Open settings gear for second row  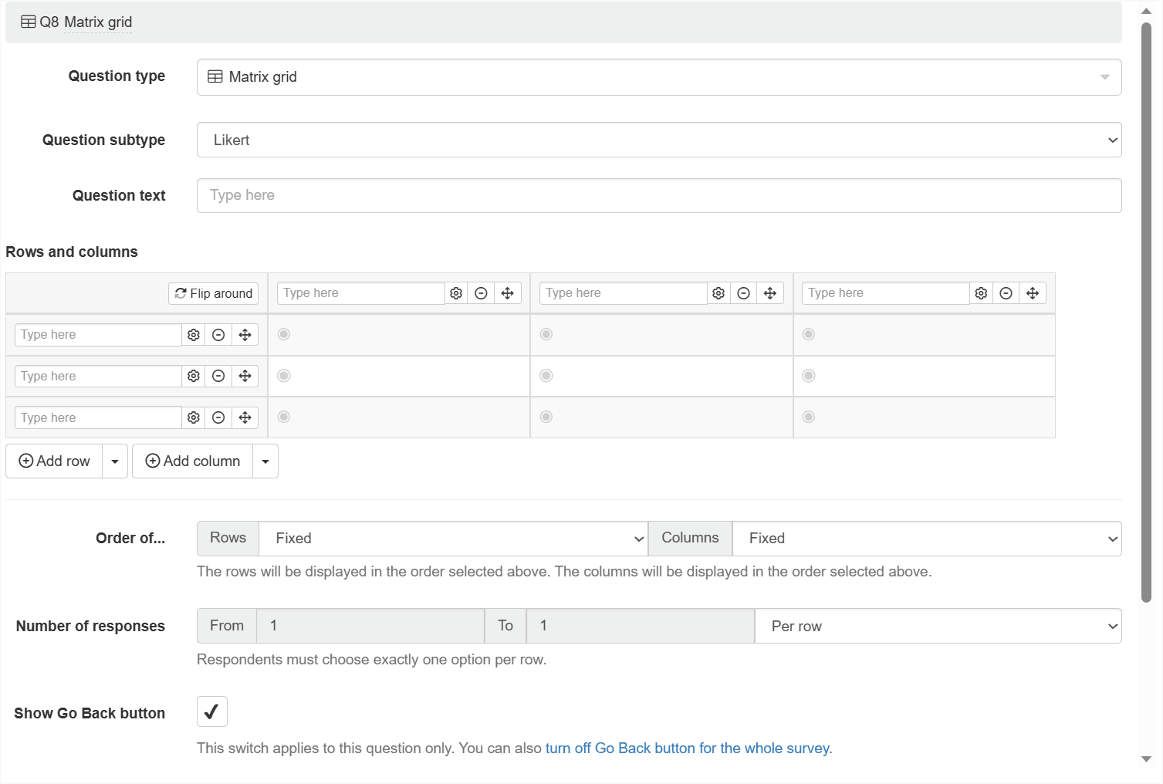click(x=194, y=376)
